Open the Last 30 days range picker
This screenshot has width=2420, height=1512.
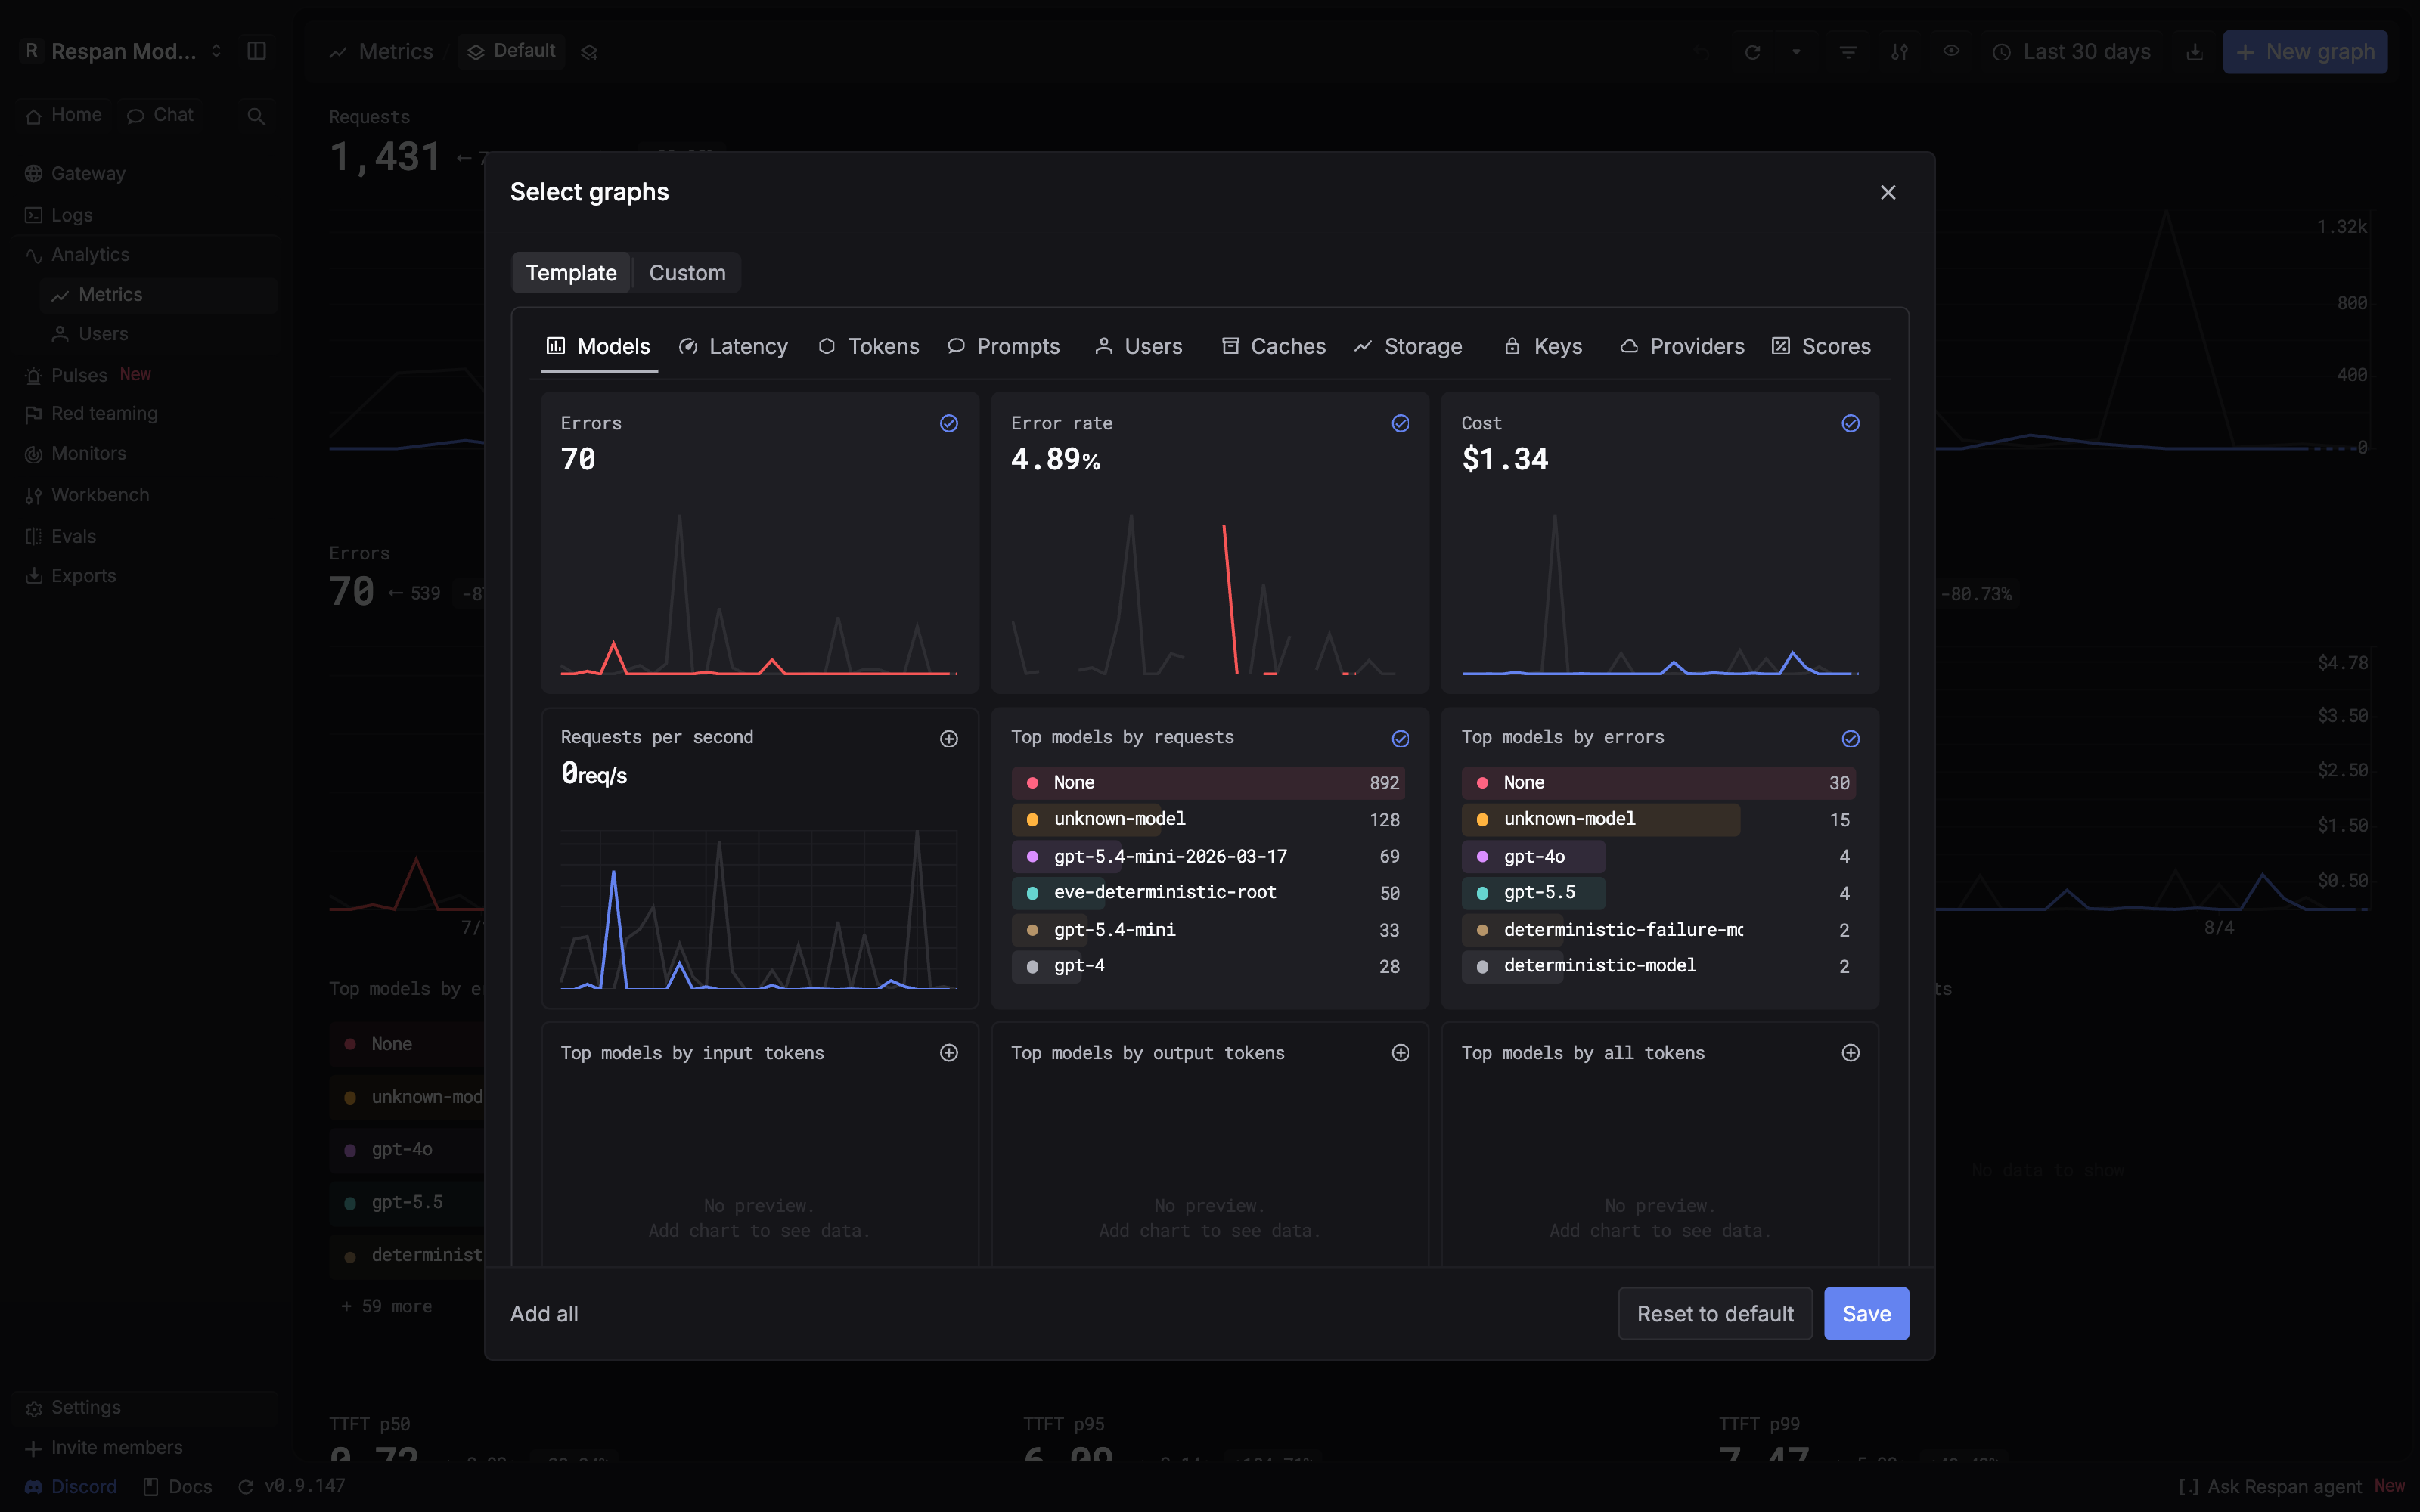[x=2070, y=52]
